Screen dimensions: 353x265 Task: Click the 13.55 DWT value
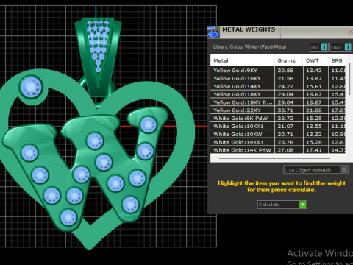point(314,127)
